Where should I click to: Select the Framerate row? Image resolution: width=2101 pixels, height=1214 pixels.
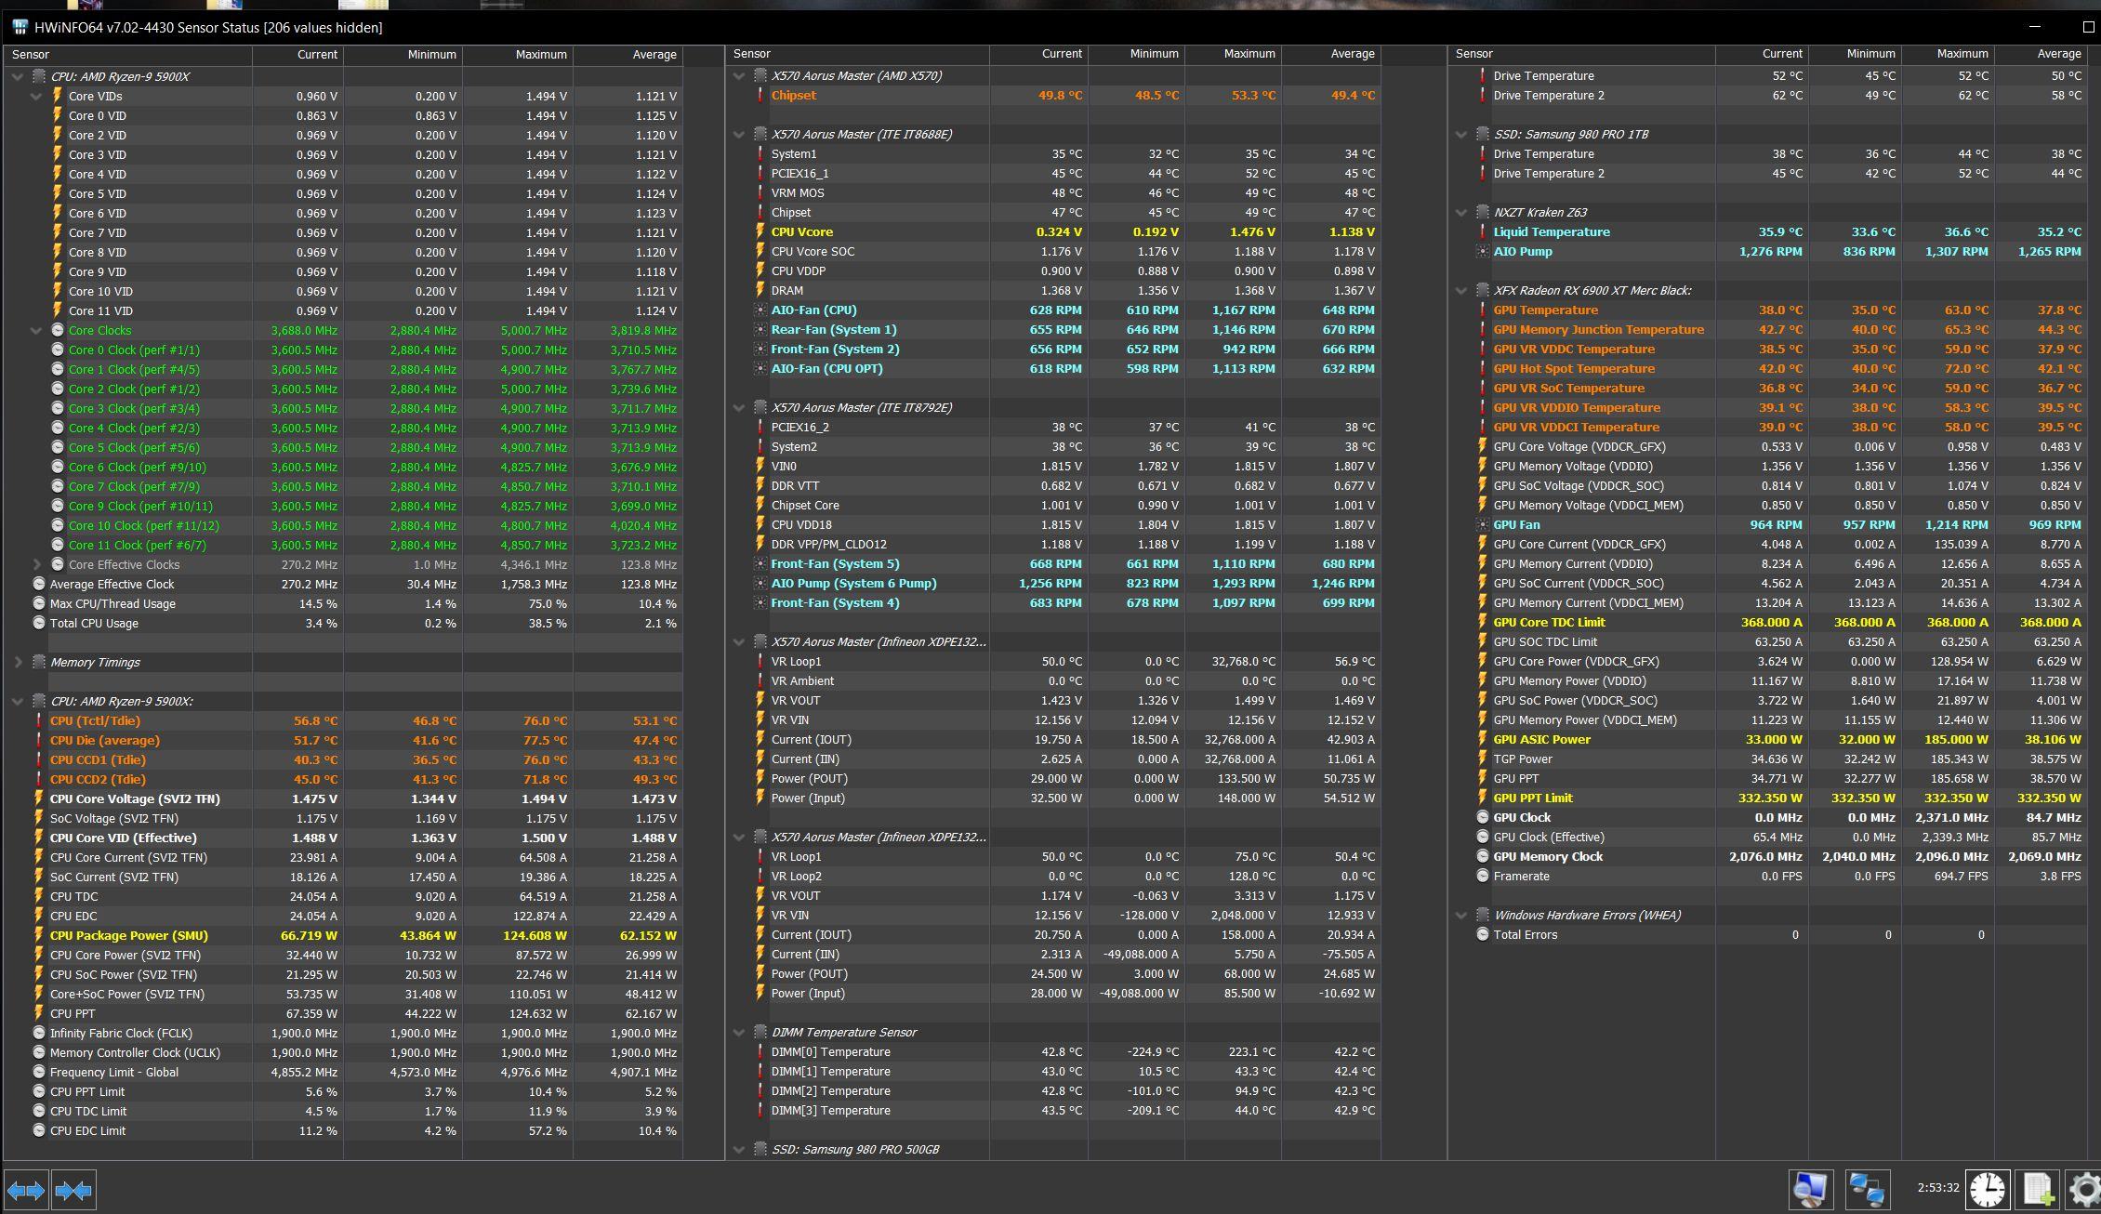tap(1768, 876)
